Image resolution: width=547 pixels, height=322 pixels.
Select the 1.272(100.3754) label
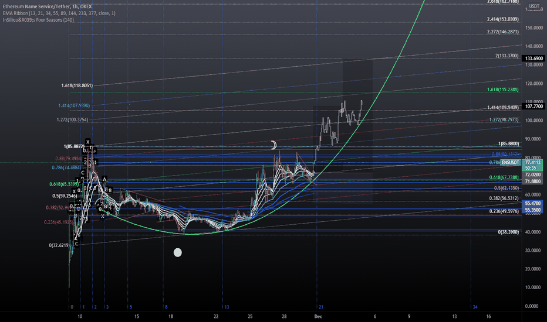72,120
